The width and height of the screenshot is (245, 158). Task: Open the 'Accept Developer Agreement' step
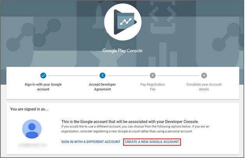click(102, 86)
